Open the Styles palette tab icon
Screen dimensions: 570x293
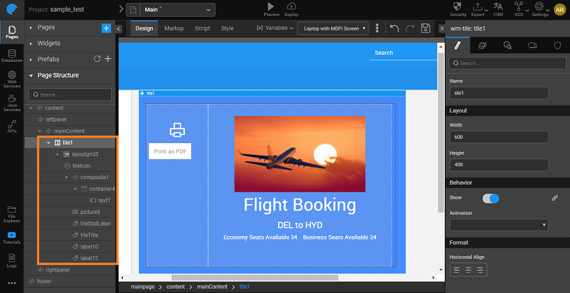tap(482, 45)
